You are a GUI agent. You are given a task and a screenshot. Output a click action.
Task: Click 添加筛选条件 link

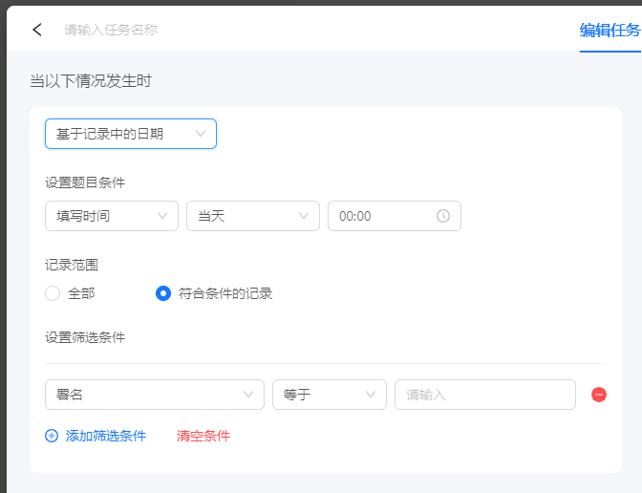[x=106, y=436]
